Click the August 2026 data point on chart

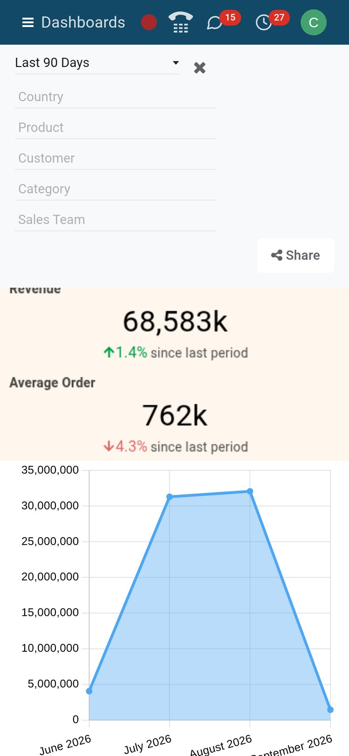[x=250, y=492]
